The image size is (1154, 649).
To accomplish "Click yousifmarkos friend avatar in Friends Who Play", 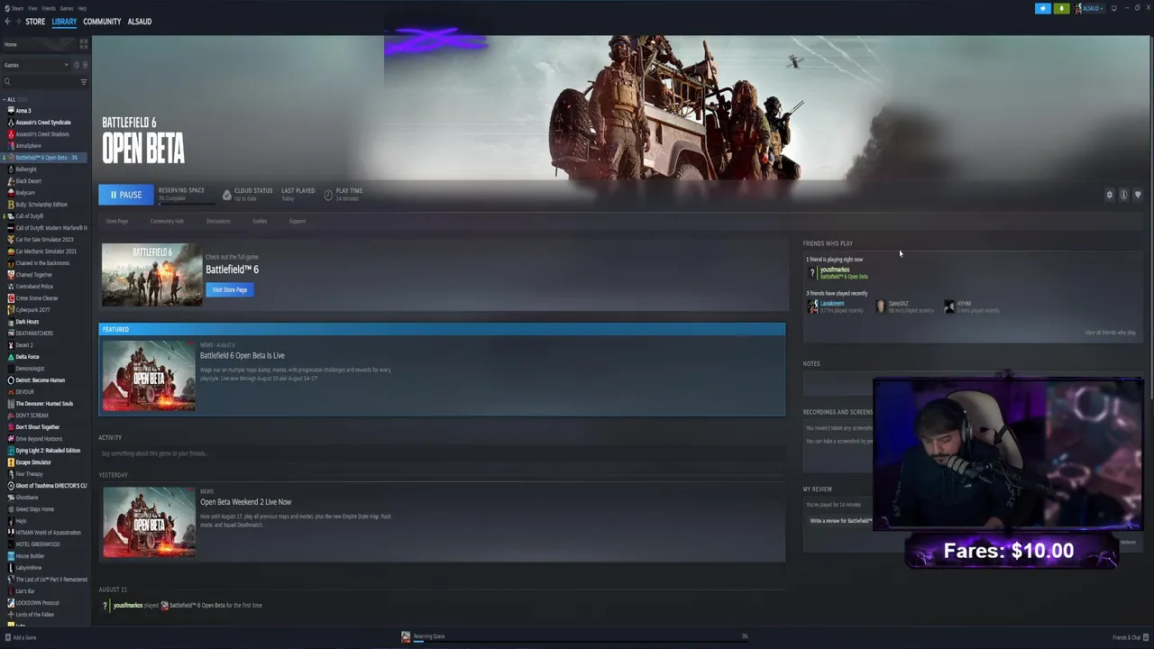I will (812, 272).
